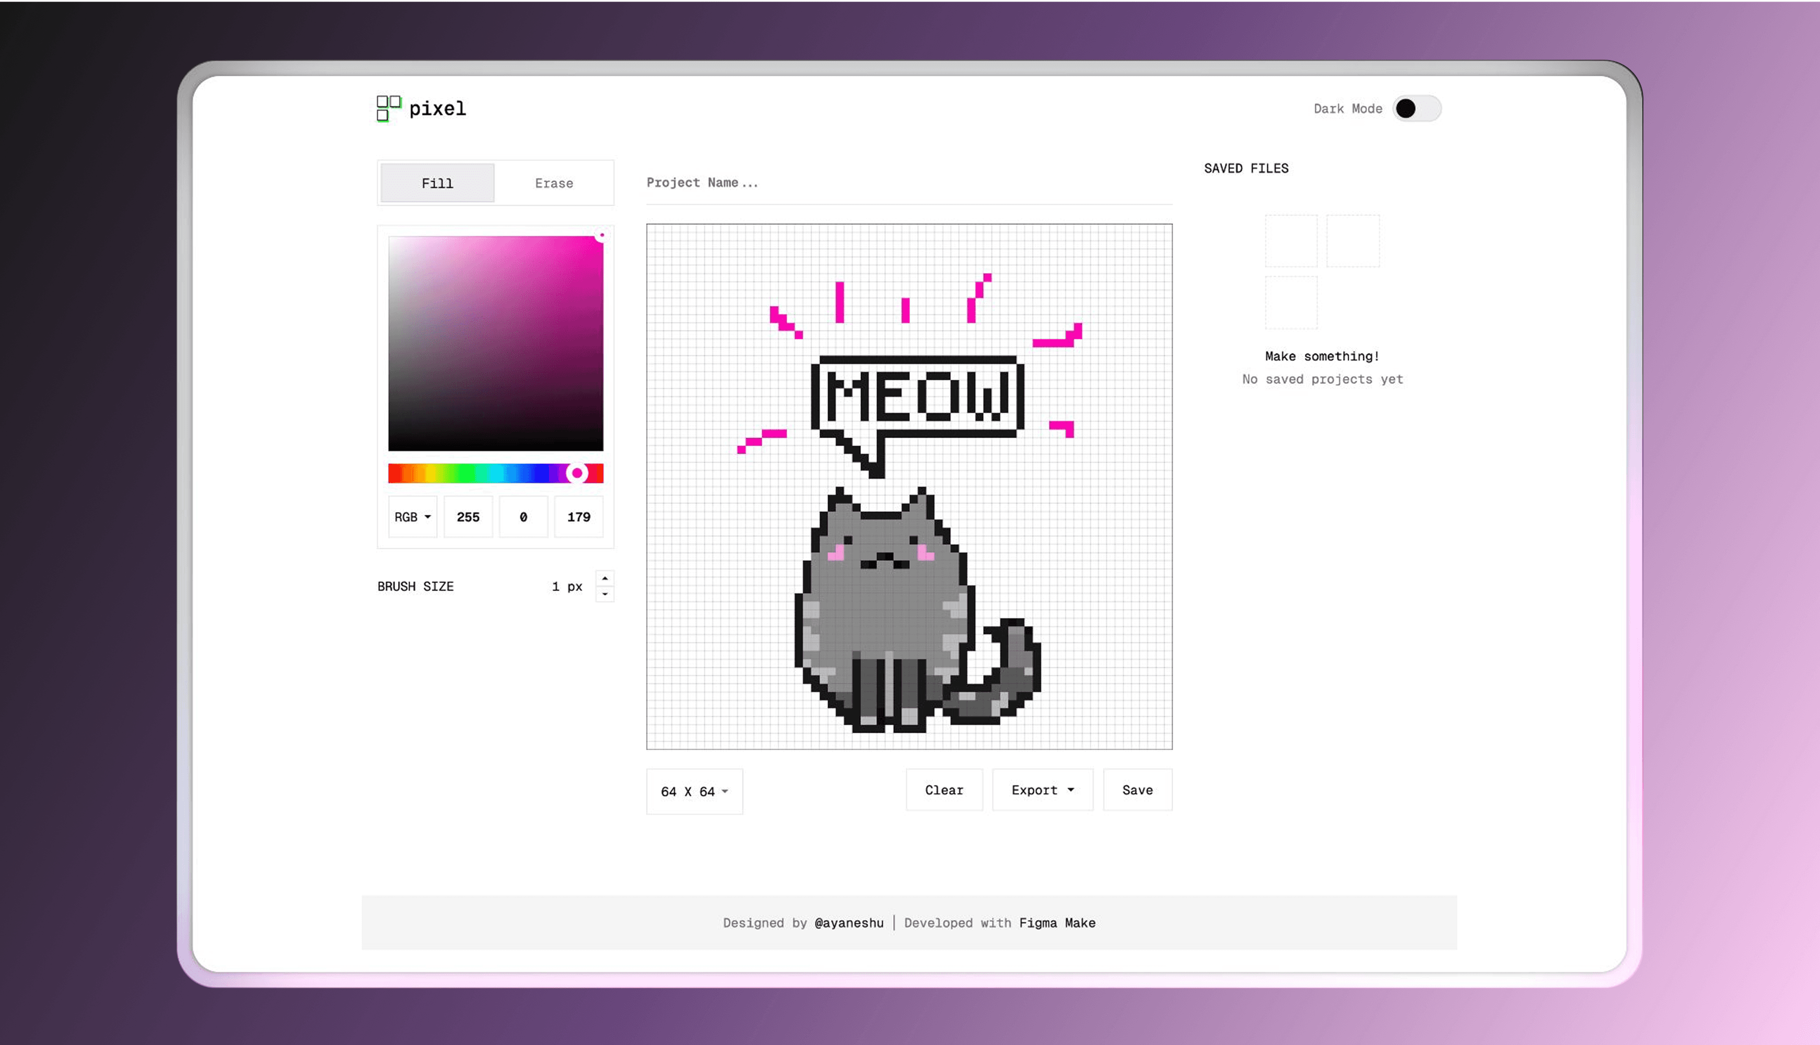Click the gray cat drawing on canvas

click(x=917, y=610)
